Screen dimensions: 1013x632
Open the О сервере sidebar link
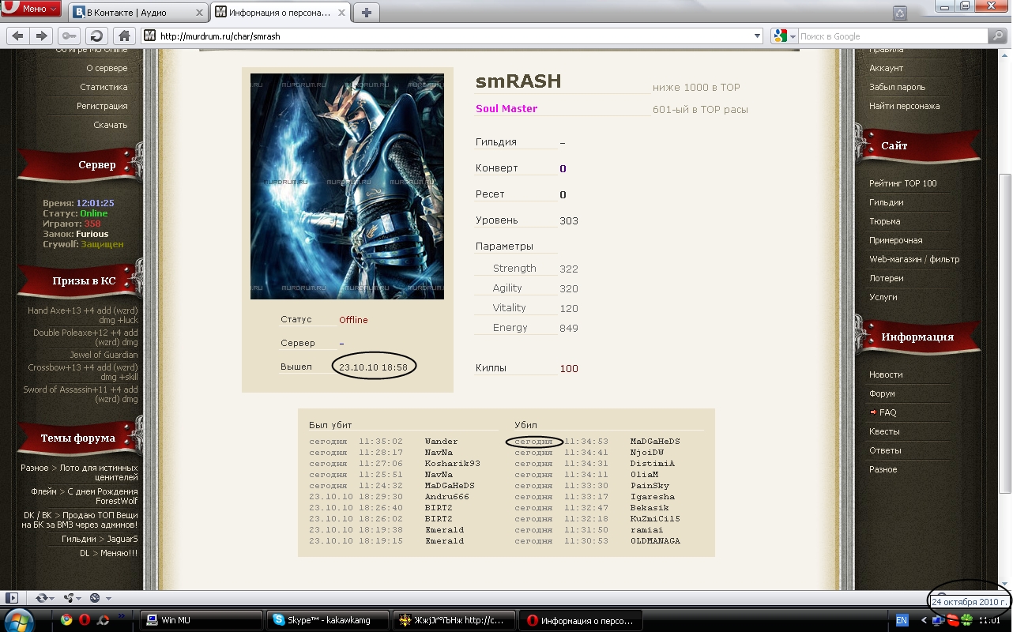coord(107,68)
